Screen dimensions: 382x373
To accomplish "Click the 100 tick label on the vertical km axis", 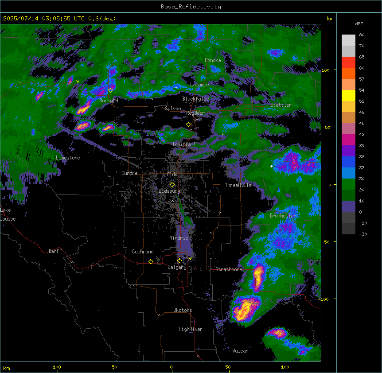I will click(325, 70).
